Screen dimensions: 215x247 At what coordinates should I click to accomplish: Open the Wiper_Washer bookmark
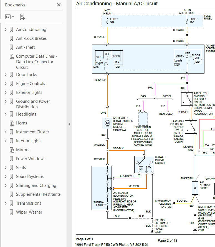click(29, 212)
